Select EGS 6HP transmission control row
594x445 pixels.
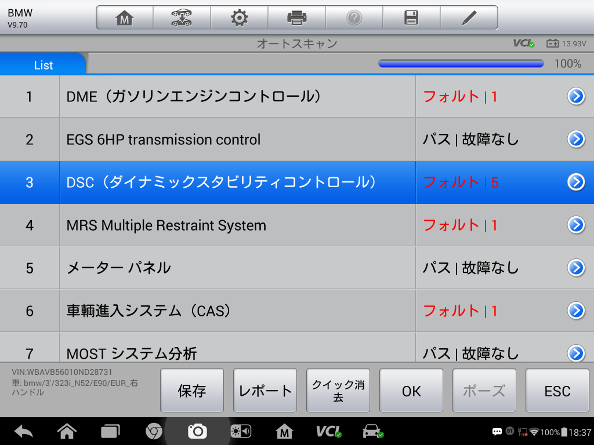297,139
